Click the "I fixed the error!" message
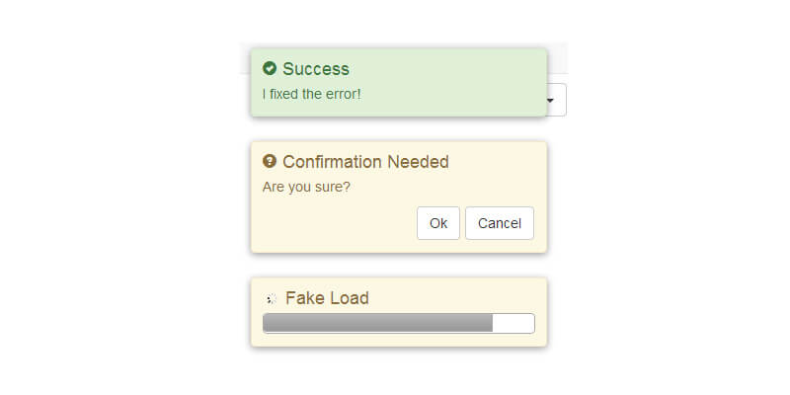The height and width of the screenshot is (395, 790). click(x=311, y=94)
